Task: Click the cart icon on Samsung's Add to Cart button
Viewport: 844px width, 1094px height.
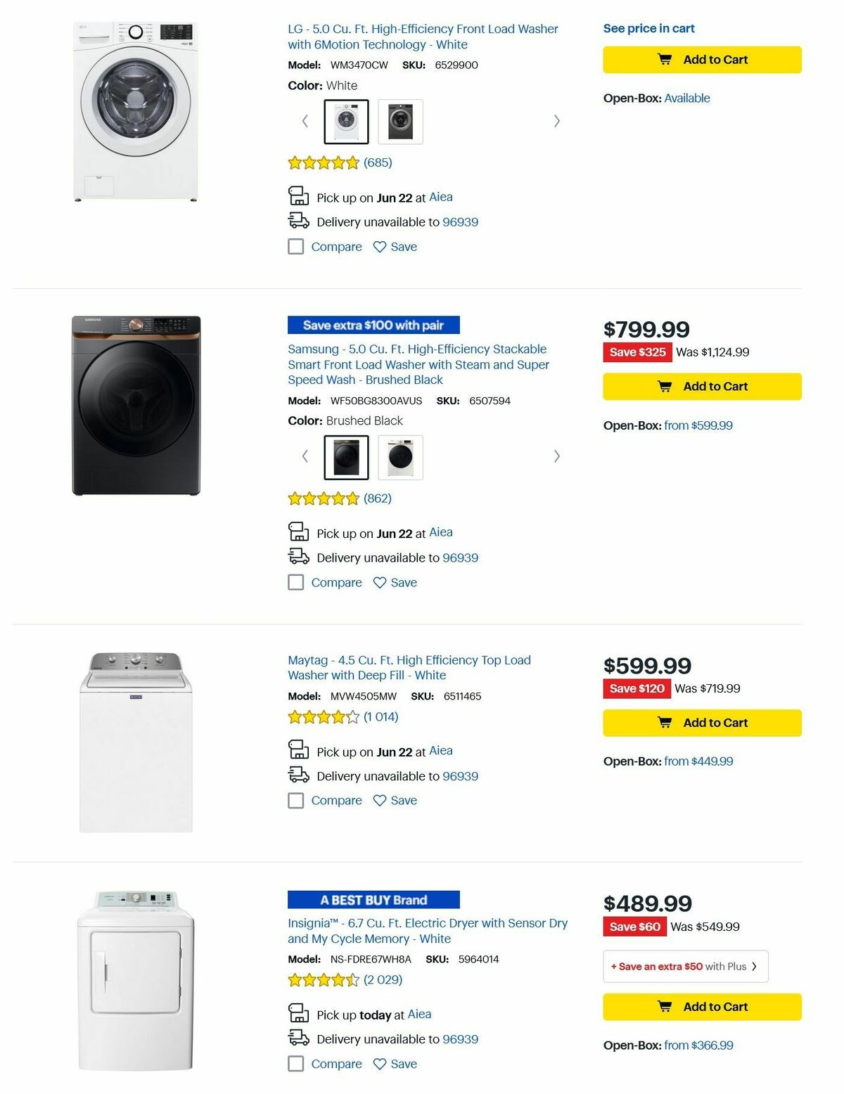Action: [665, 386]
